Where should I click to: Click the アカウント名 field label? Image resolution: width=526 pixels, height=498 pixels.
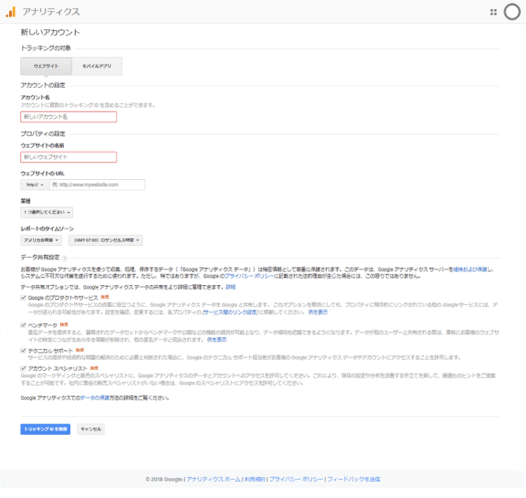pyautogui.click(x=35, y=98)
